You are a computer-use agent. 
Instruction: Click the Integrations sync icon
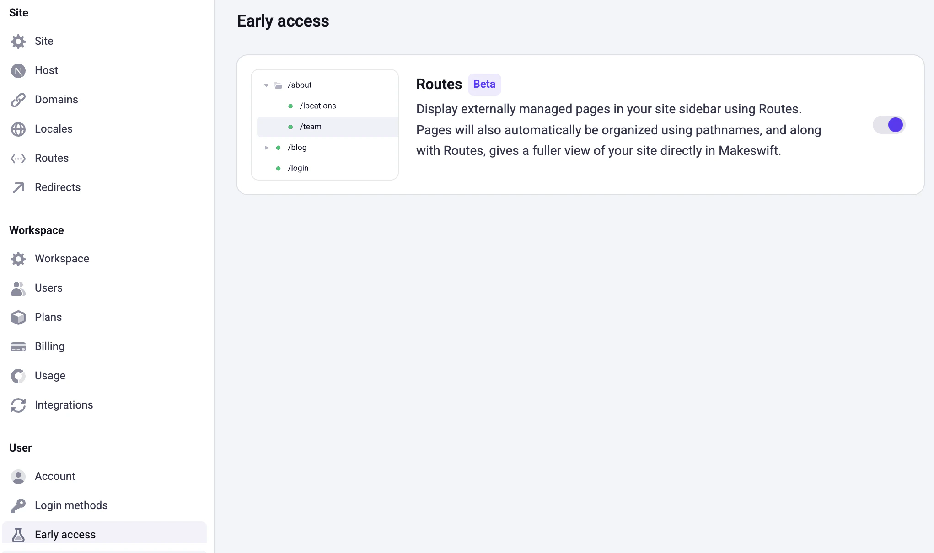(x=18, y=405)
